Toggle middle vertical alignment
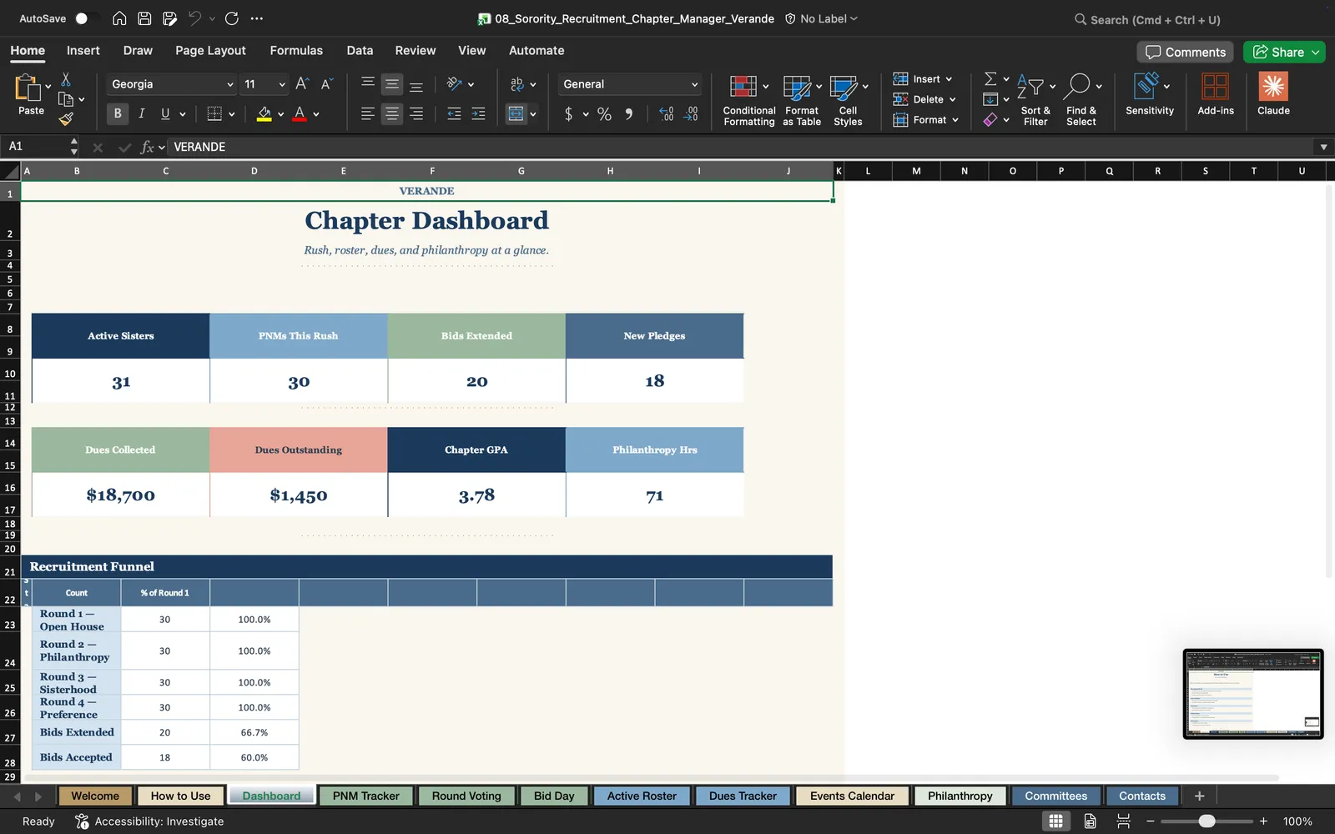 click(x=391, y=83)
